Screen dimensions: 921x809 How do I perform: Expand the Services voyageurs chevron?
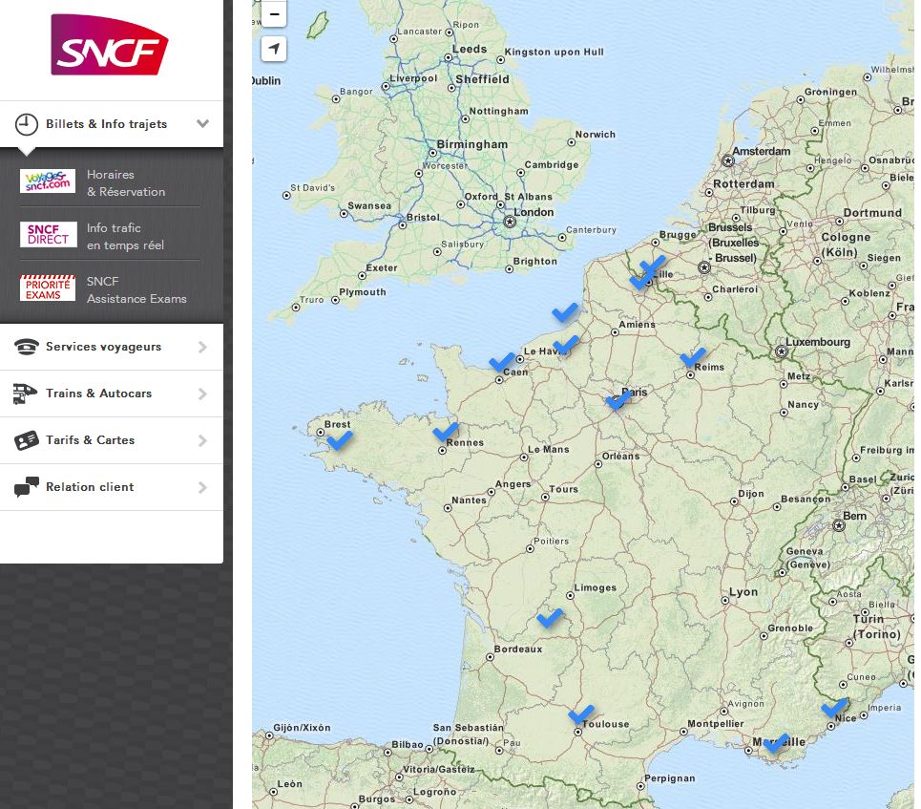tap(202, 347)
